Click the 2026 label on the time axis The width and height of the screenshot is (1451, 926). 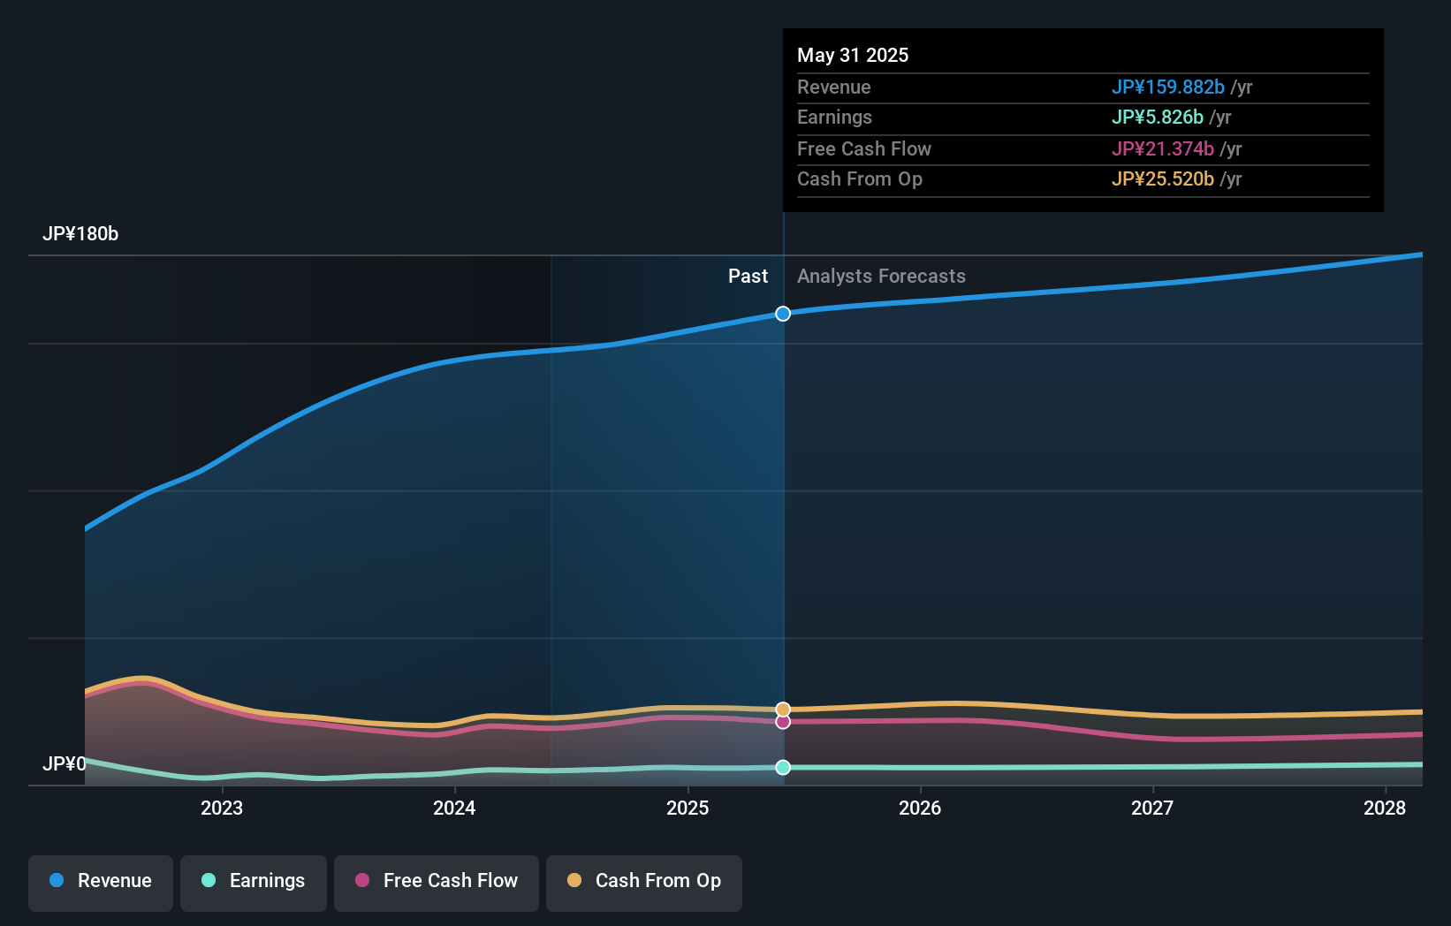[921, 808]
